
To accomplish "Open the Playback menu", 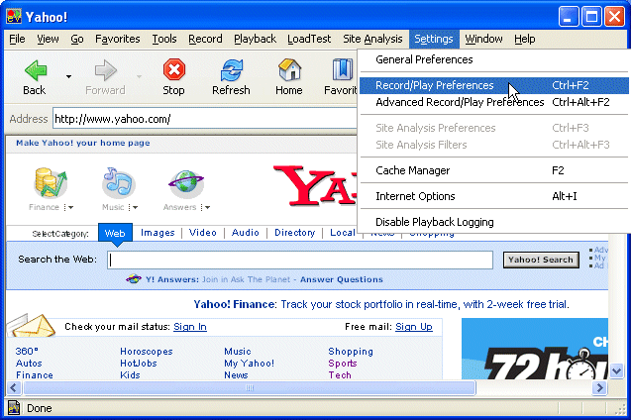I will coord(256,39).
